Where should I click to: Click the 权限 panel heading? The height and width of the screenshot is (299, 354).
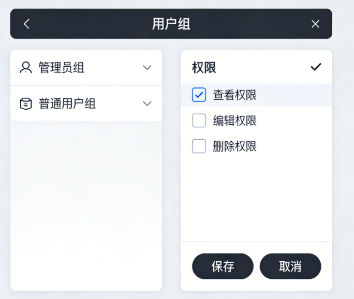(x=204, y=68)
